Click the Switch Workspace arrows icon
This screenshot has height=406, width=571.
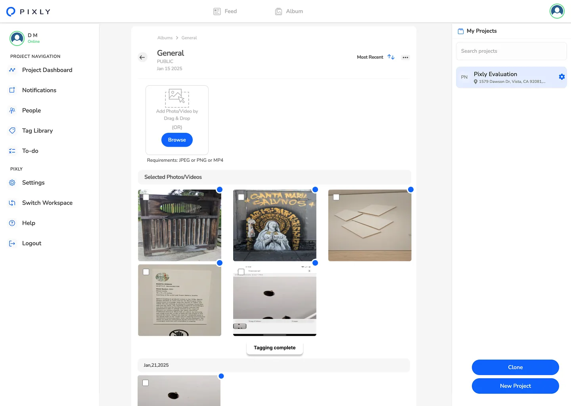coord(12,203)
